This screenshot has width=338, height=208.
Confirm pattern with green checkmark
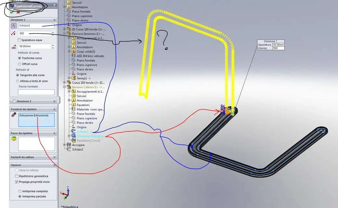click(x=12, y=12)
